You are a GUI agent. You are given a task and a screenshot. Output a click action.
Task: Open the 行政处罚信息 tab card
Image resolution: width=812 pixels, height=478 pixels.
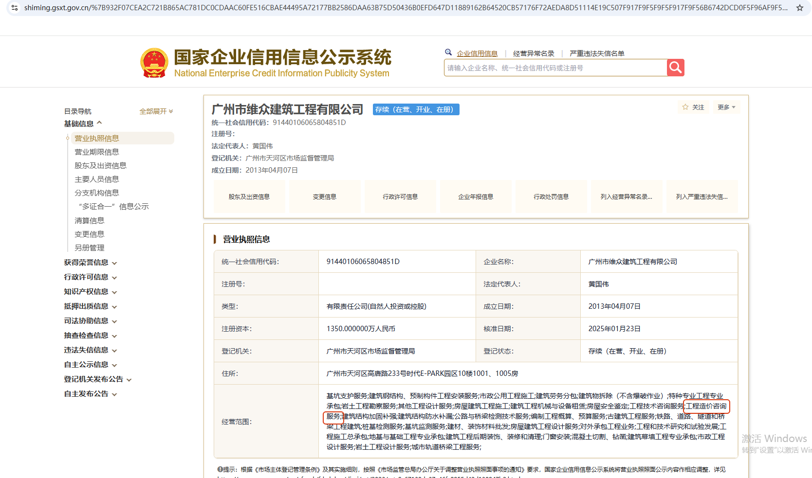[x=551, y=196]
